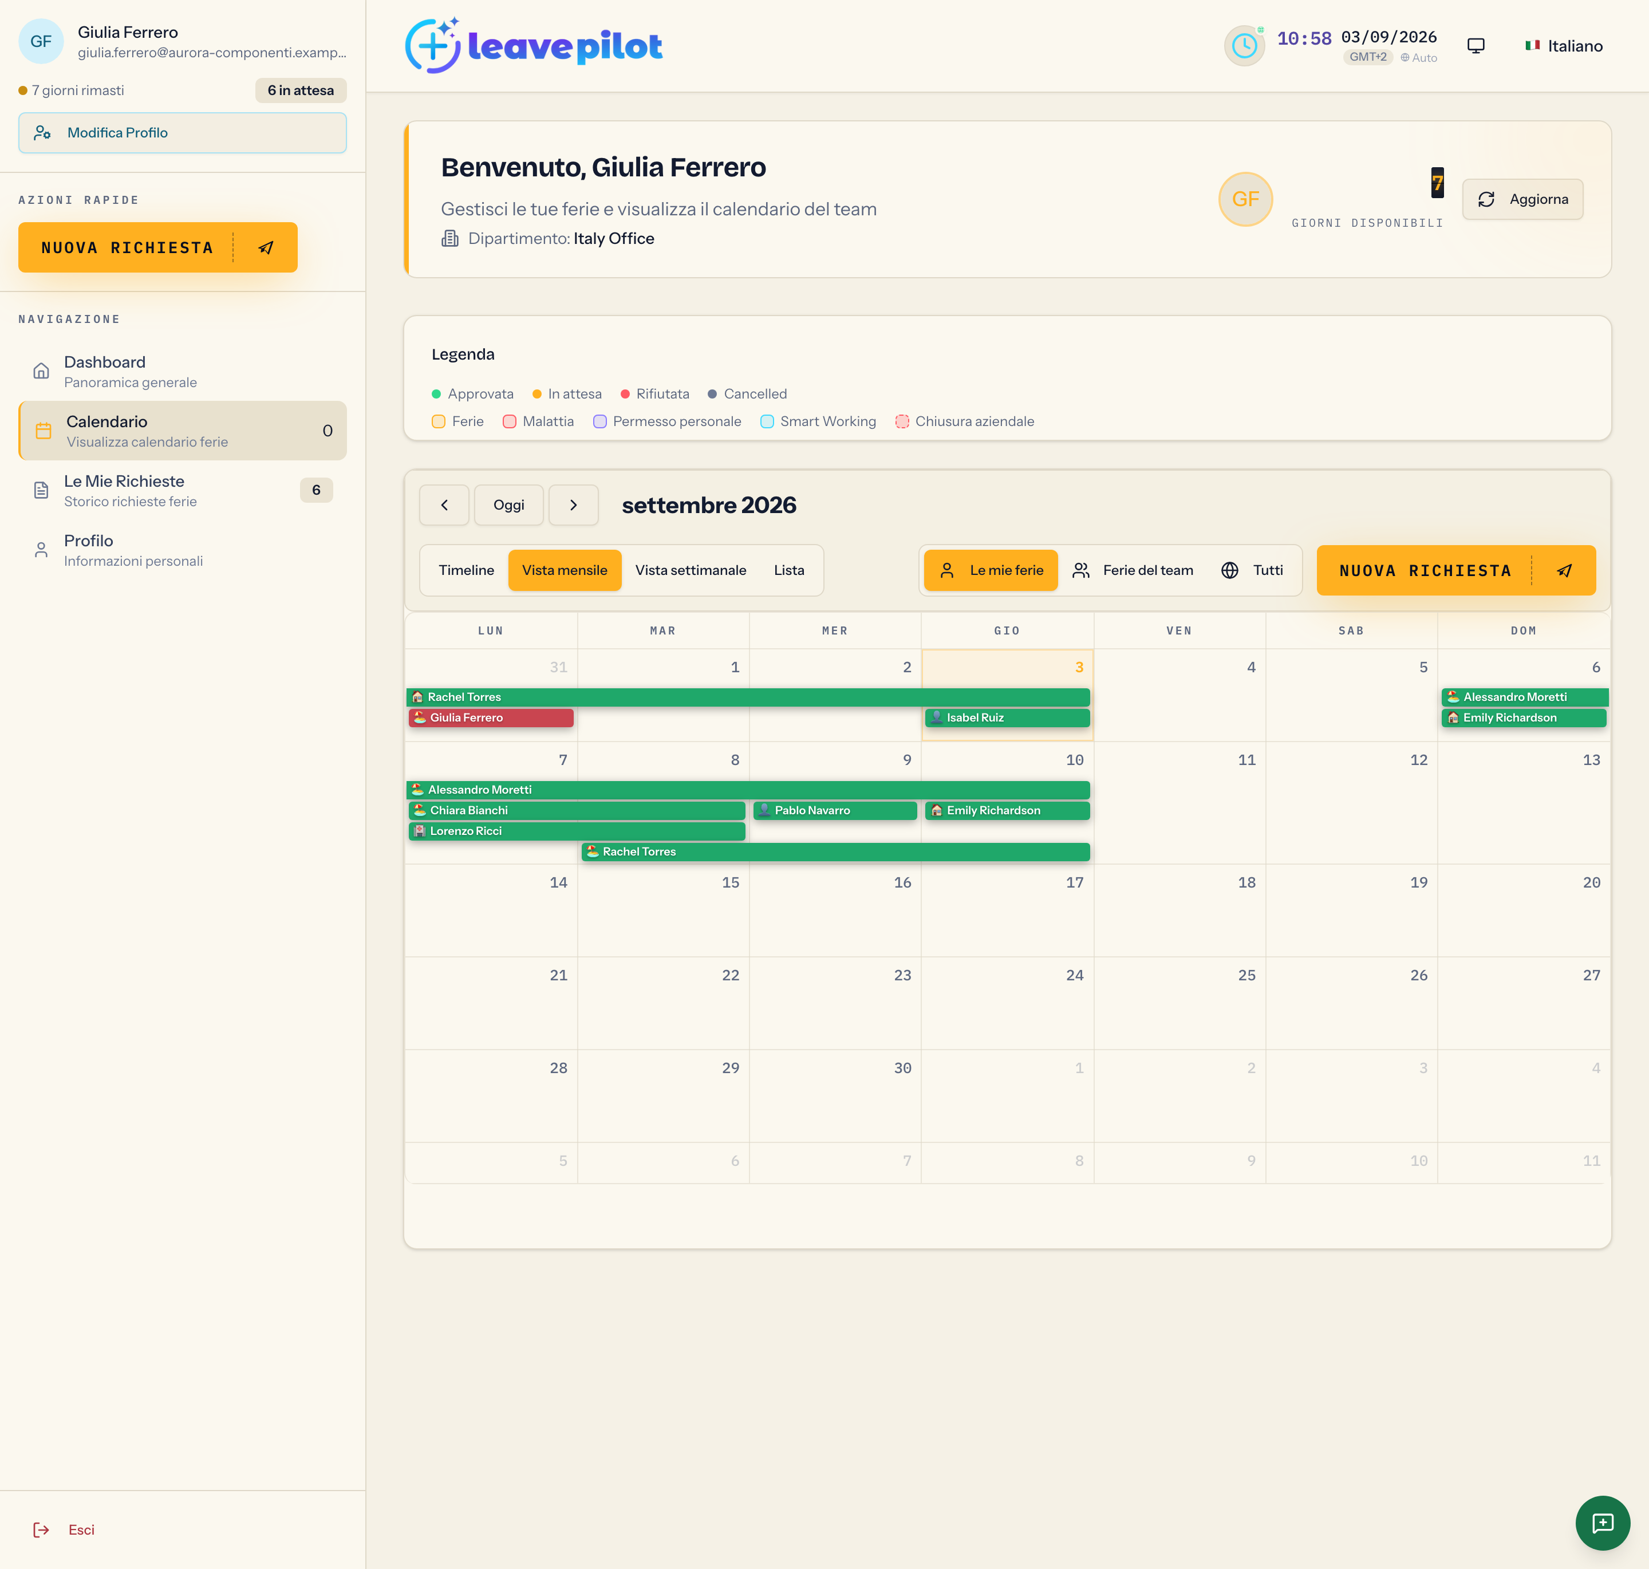Viewport: 1649px width, 1569px height.
Task: Click the Rifiutata status legend item
Action: 655,394
